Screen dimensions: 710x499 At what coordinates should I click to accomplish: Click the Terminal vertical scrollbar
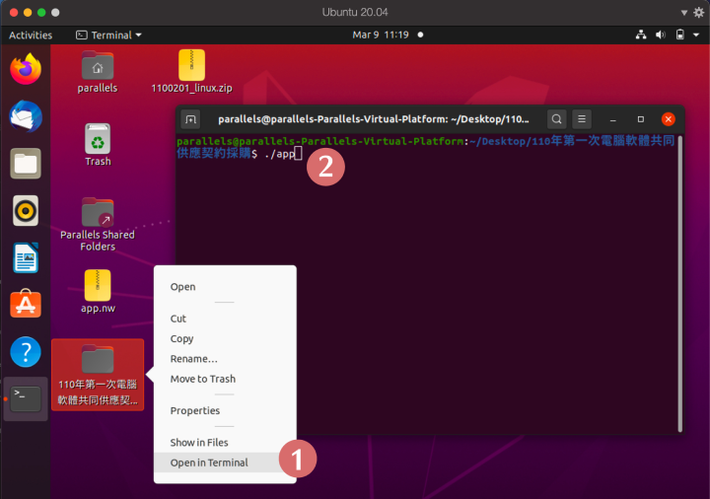pyautogui.click(x=679, y=286)
